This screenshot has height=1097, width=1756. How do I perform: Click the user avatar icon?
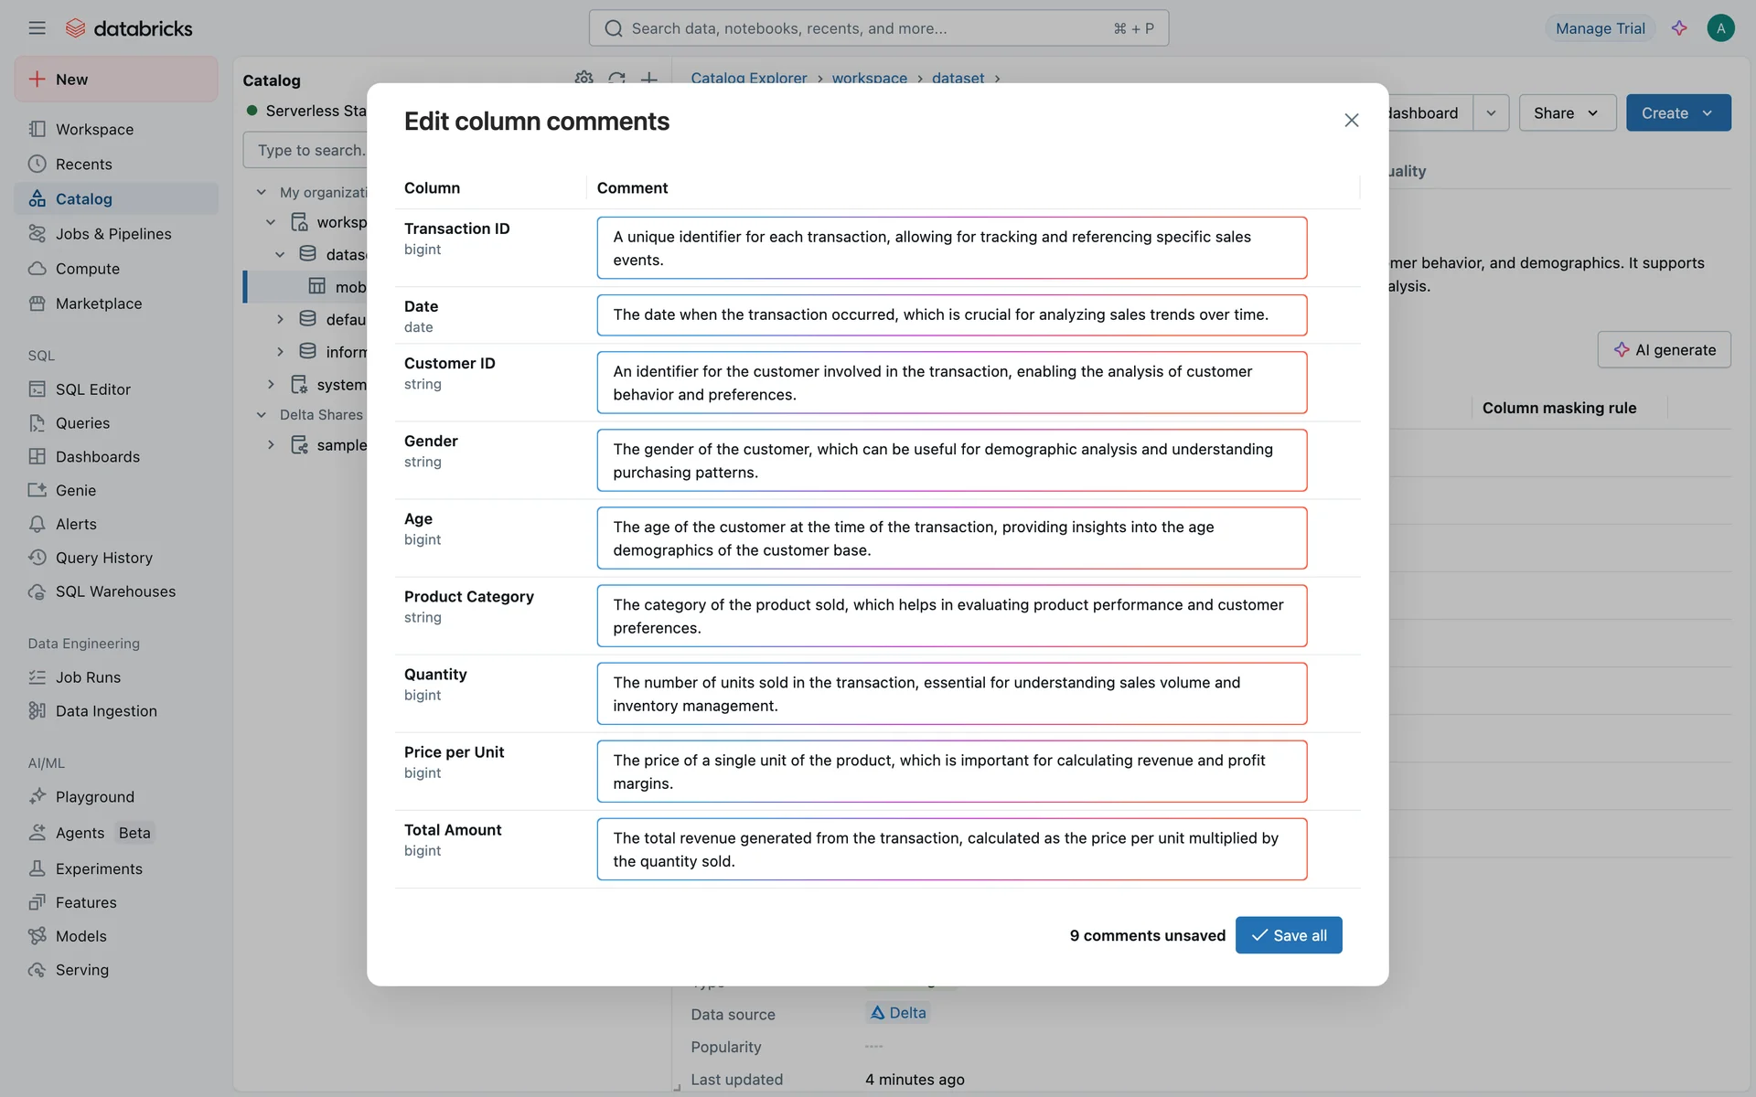click(1720, 28)
